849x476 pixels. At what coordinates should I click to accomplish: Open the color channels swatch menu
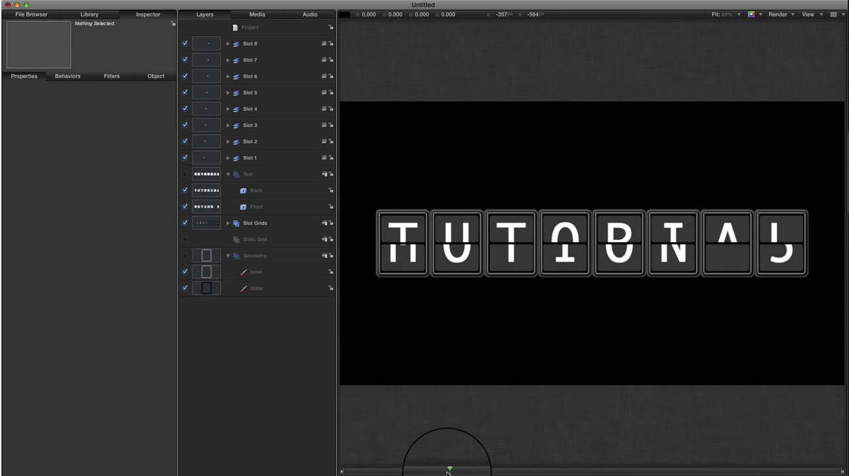754,15
